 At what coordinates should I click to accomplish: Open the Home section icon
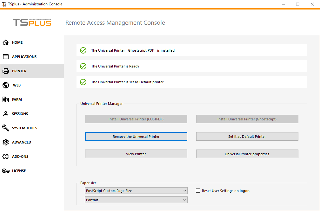click(5, 42)
